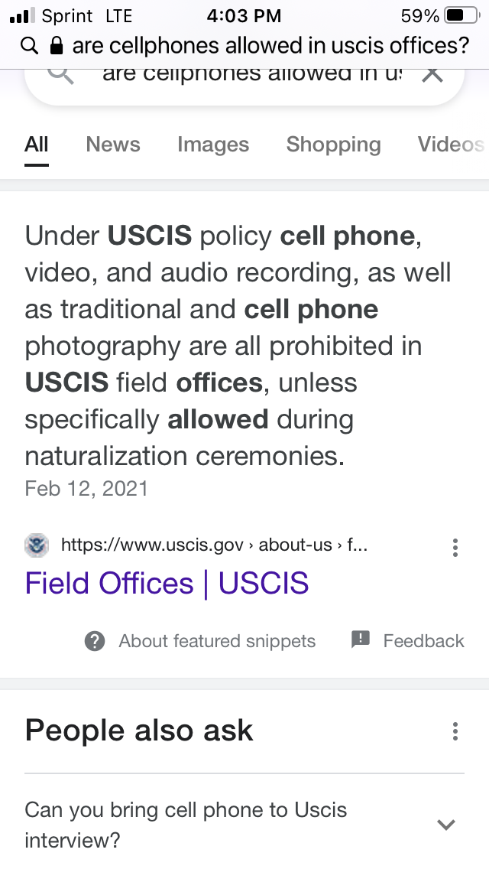Open the Field Offices | USCIS link

[x=167, y=584]
